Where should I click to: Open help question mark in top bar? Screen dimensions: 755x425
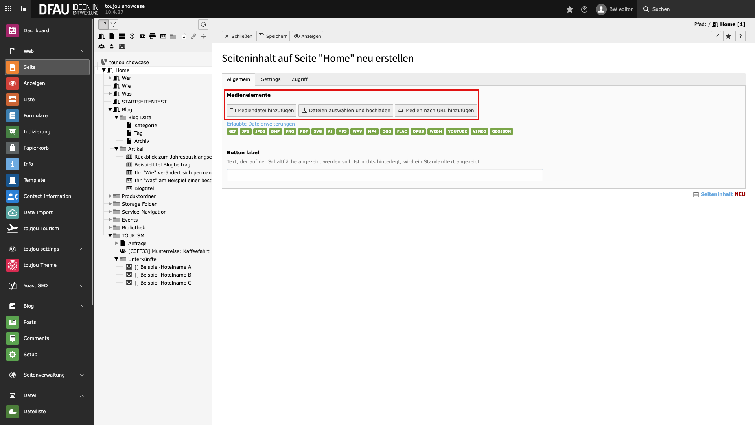(x=584, y=9)
